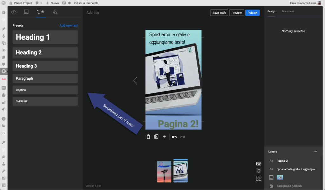Click the WordPress logo in admin bar

coord(3,3)
